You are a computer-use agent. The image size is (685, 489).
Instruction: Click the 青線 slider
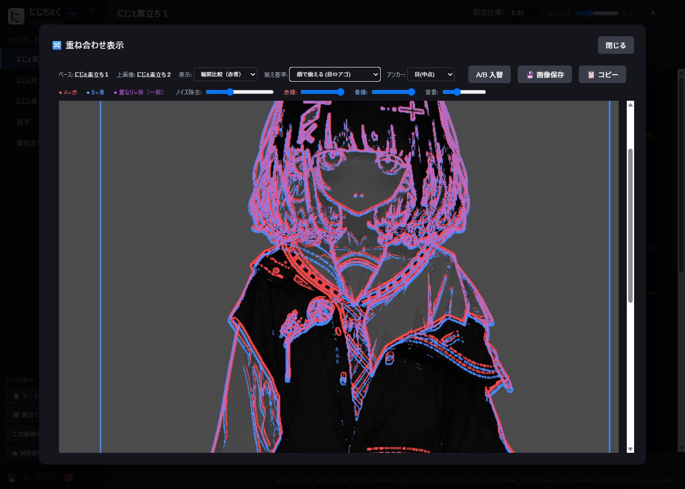click(393, 92)
